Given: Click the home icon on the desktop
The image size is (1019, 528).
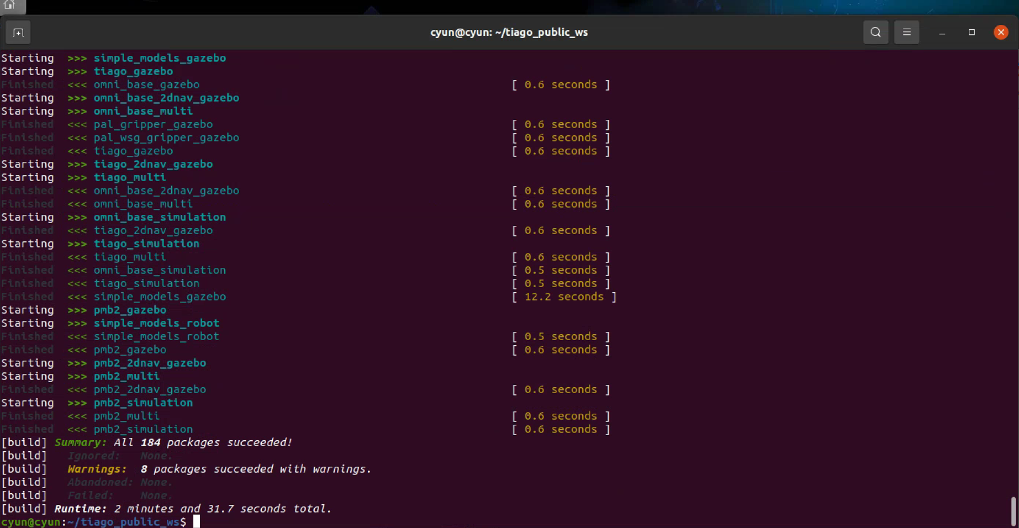Looking at the screenshot, I should click(x=9, y=5).
